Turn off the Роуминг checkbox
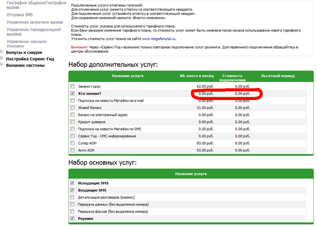Image resolution: width=317 pixels, height=227 pixels. coord(72,218)
